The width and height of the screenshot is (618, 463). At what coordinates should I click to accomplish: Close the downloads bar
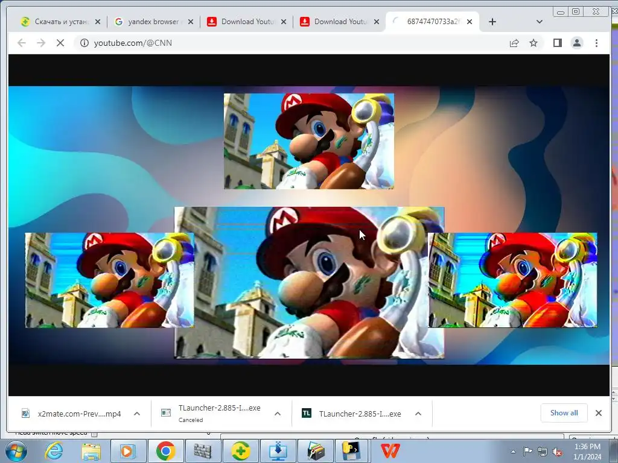click(x=599, y=413)
